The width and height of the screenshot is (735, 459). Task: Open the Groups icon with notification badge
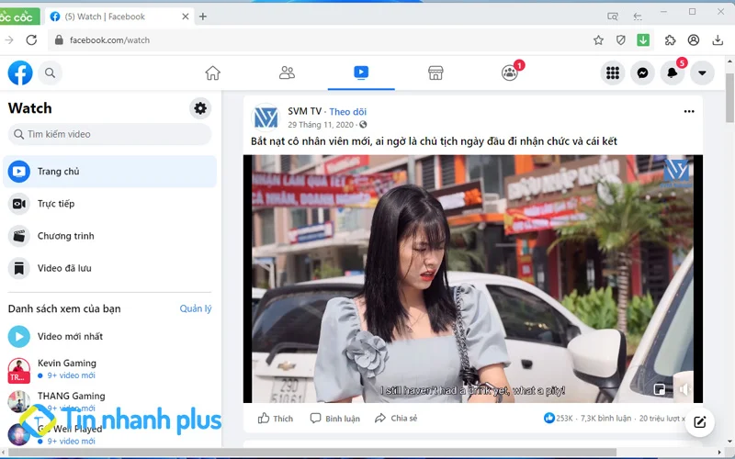pyautogui.click(x=510, y=73)
